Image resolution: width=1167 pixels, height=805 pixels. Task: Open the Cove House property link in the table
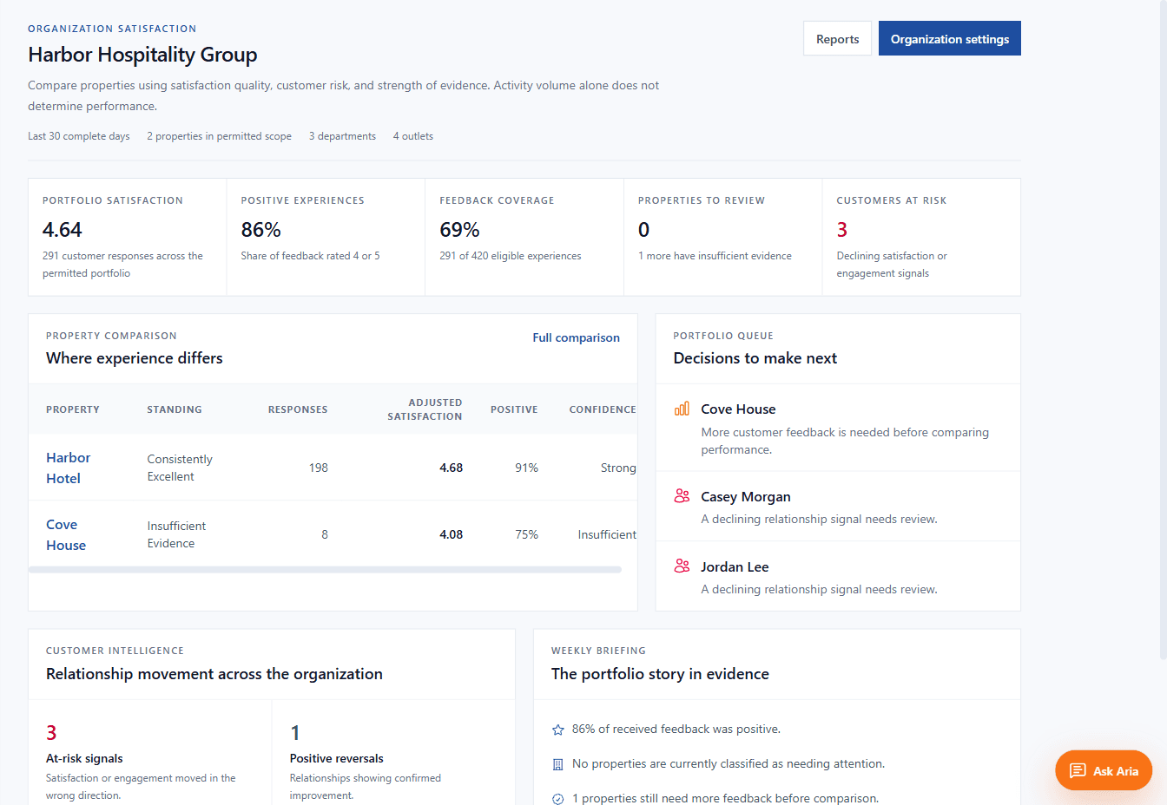pos(66,534)
